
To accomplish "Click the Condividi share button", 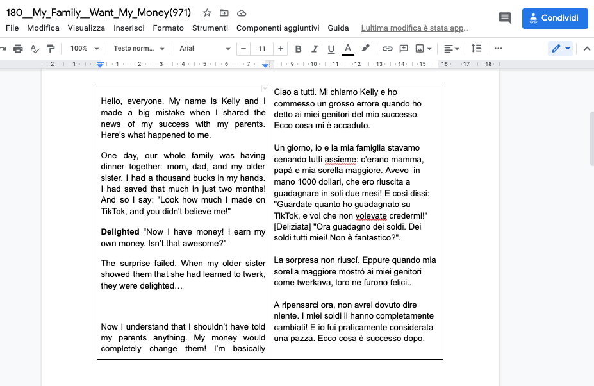I will [x=555, y=18].
